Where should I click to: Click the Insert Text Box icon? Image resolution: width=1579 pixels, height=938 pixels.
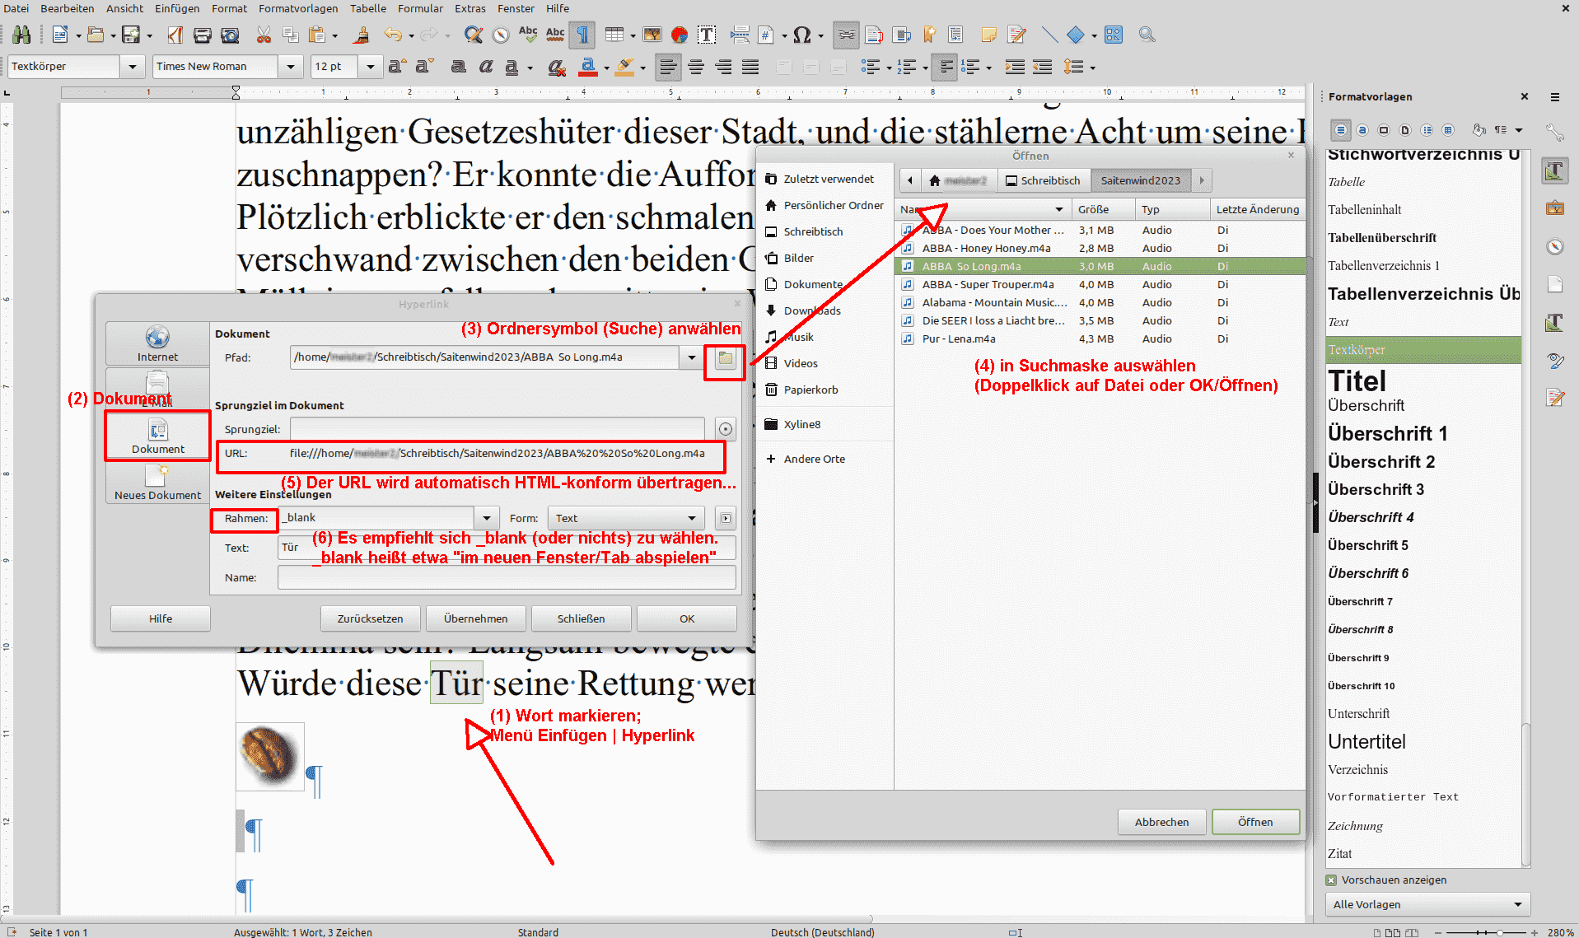click(x=707, y=35)
